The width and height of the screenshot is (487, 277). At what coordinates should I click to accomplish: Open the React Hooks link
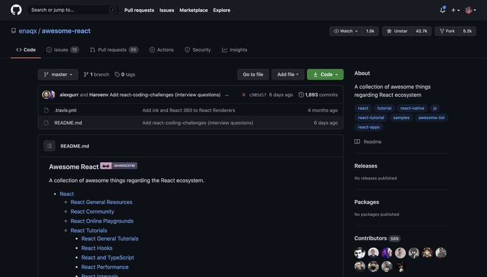pos(97,248)
